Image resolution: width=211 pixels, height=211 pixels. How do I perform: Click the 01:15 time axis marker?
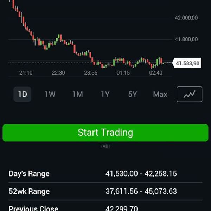coord(123,73)
